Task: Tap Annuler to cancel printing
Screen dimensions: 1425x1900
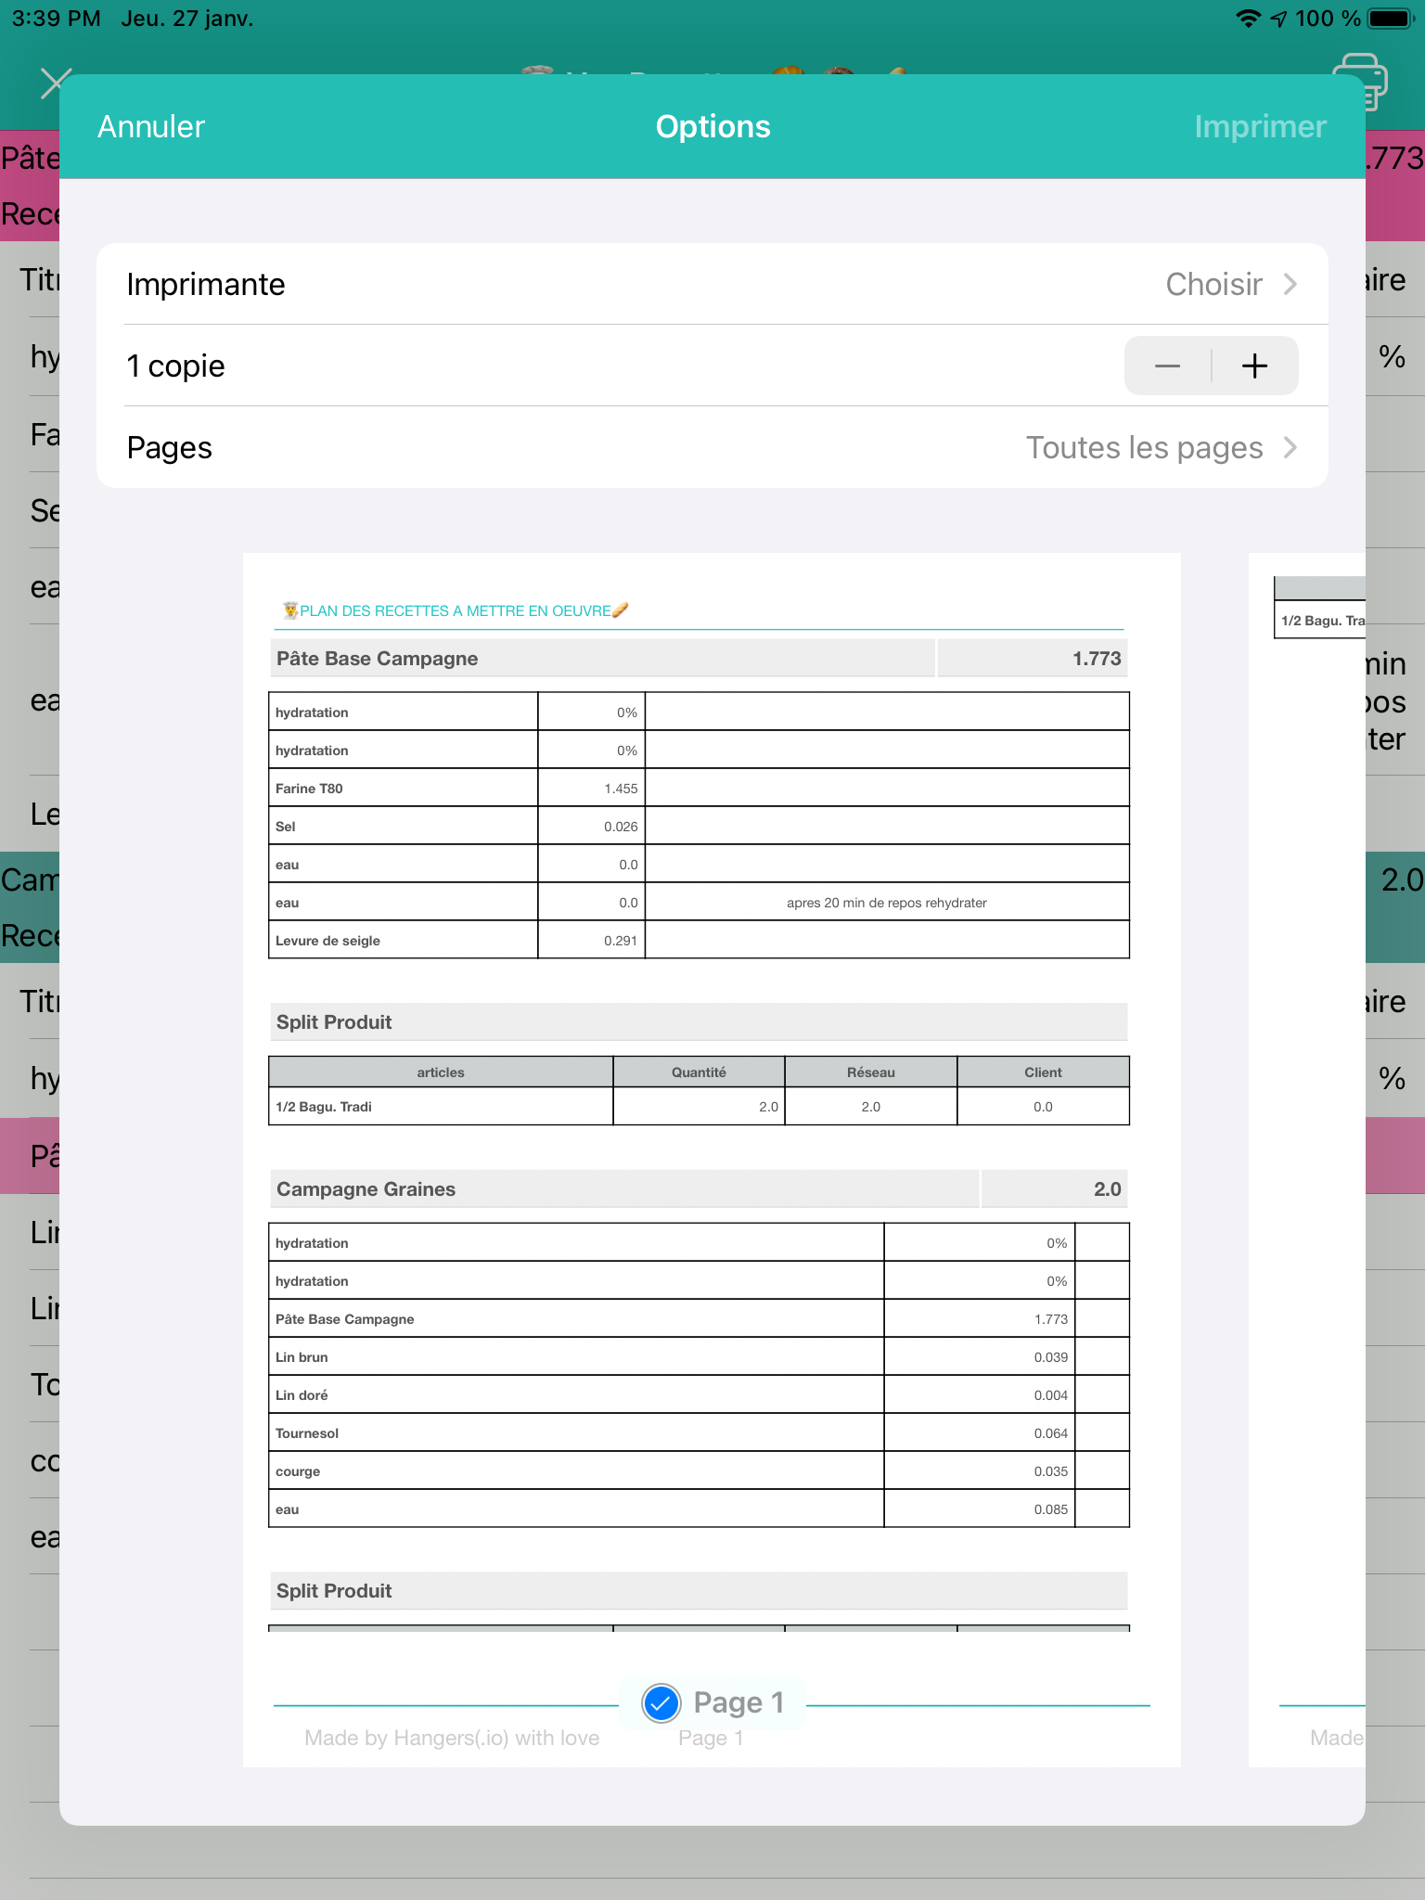Action: point(151,127)
